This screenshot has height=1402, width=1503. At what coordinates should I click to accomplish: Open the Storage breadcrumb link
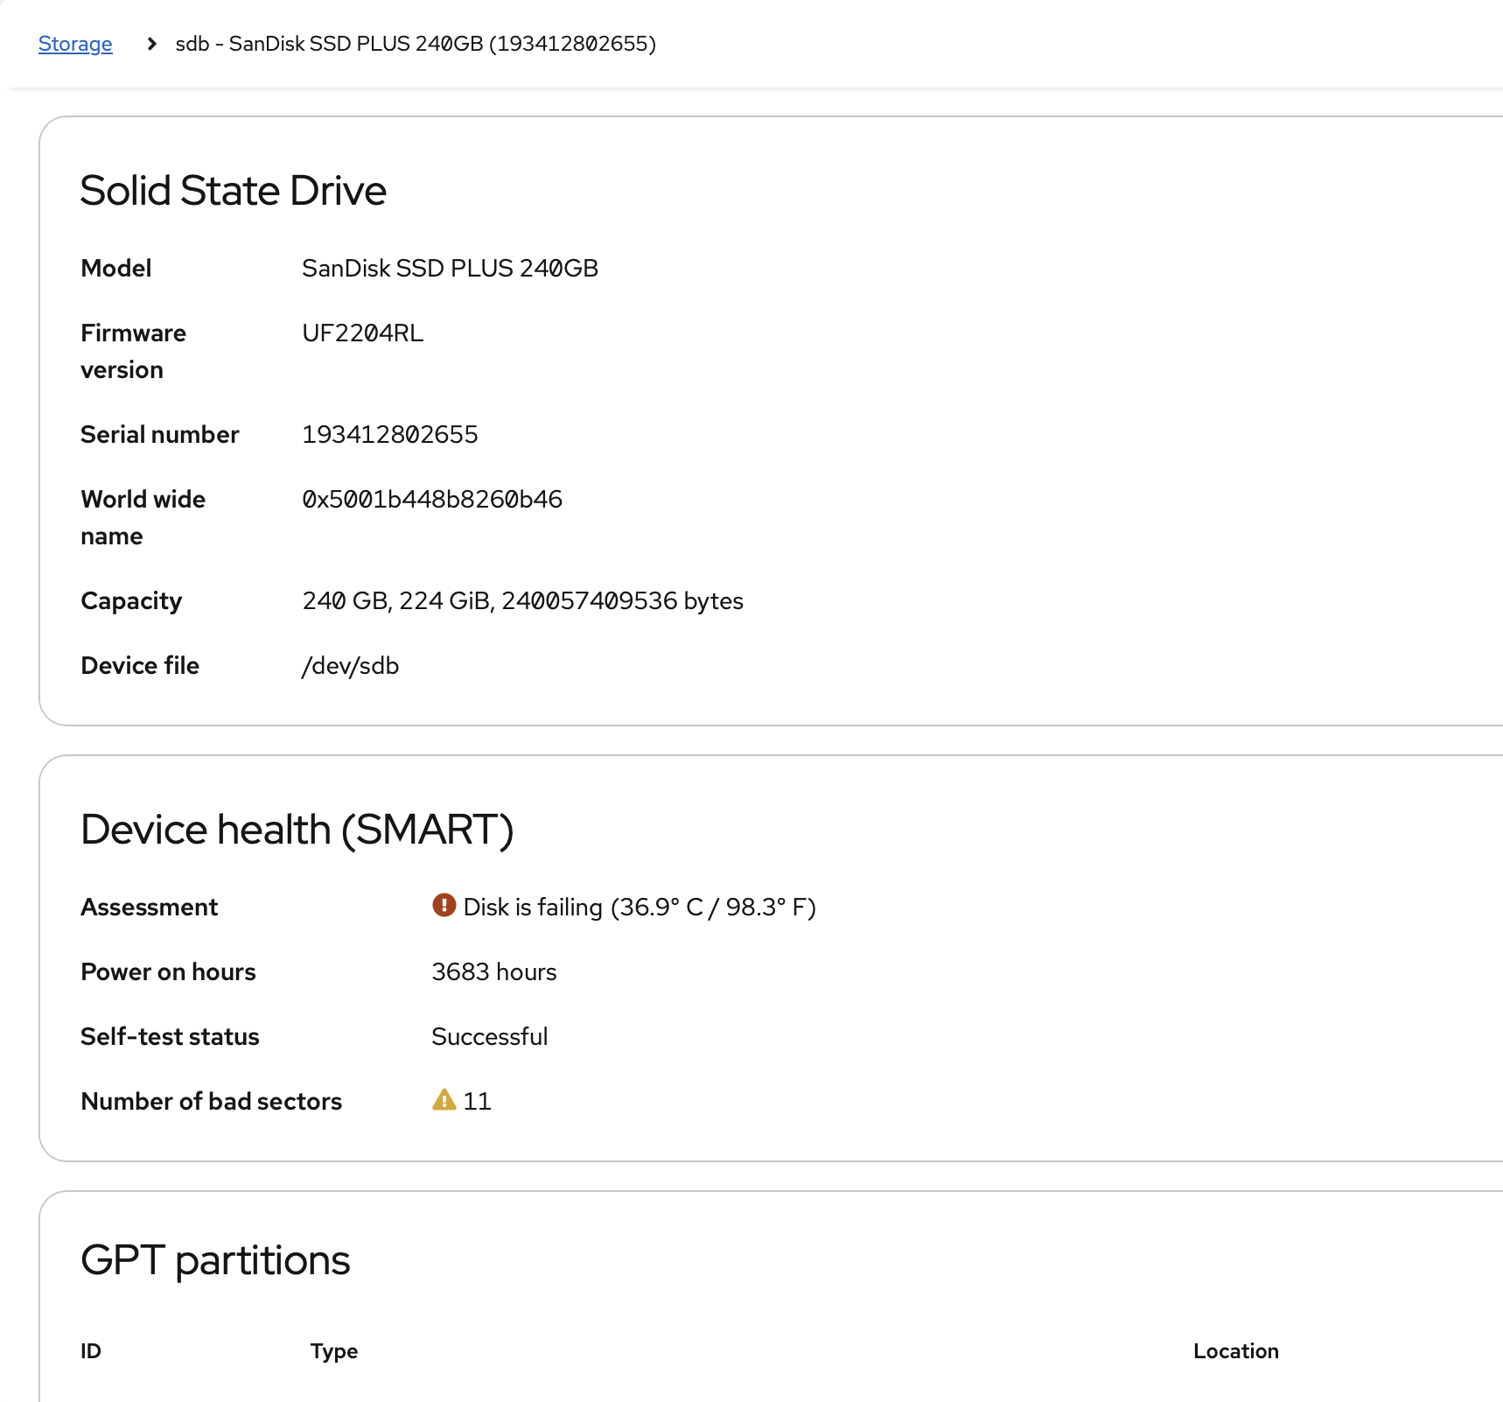[74, 43]
